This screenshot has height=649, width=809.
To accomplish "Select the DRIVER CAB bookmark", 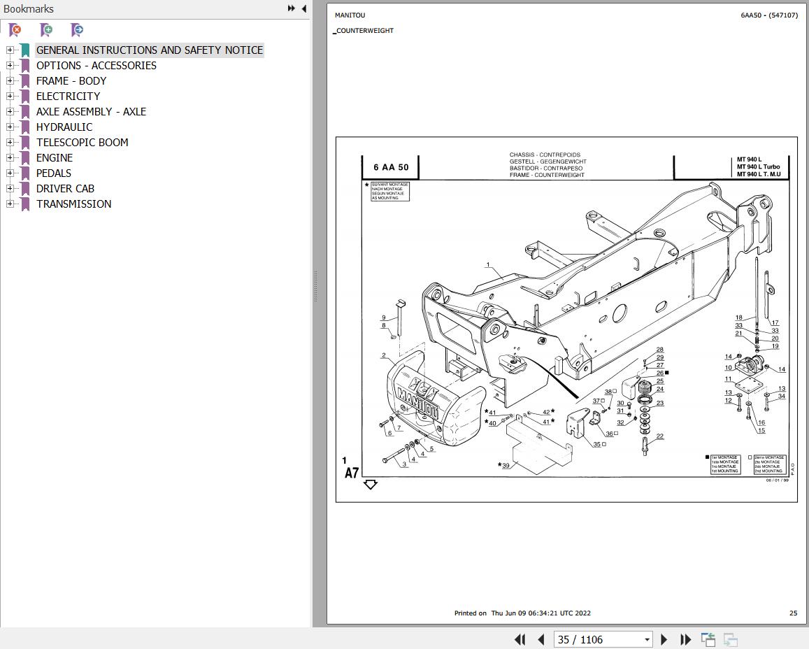I will tap(66, 189).
